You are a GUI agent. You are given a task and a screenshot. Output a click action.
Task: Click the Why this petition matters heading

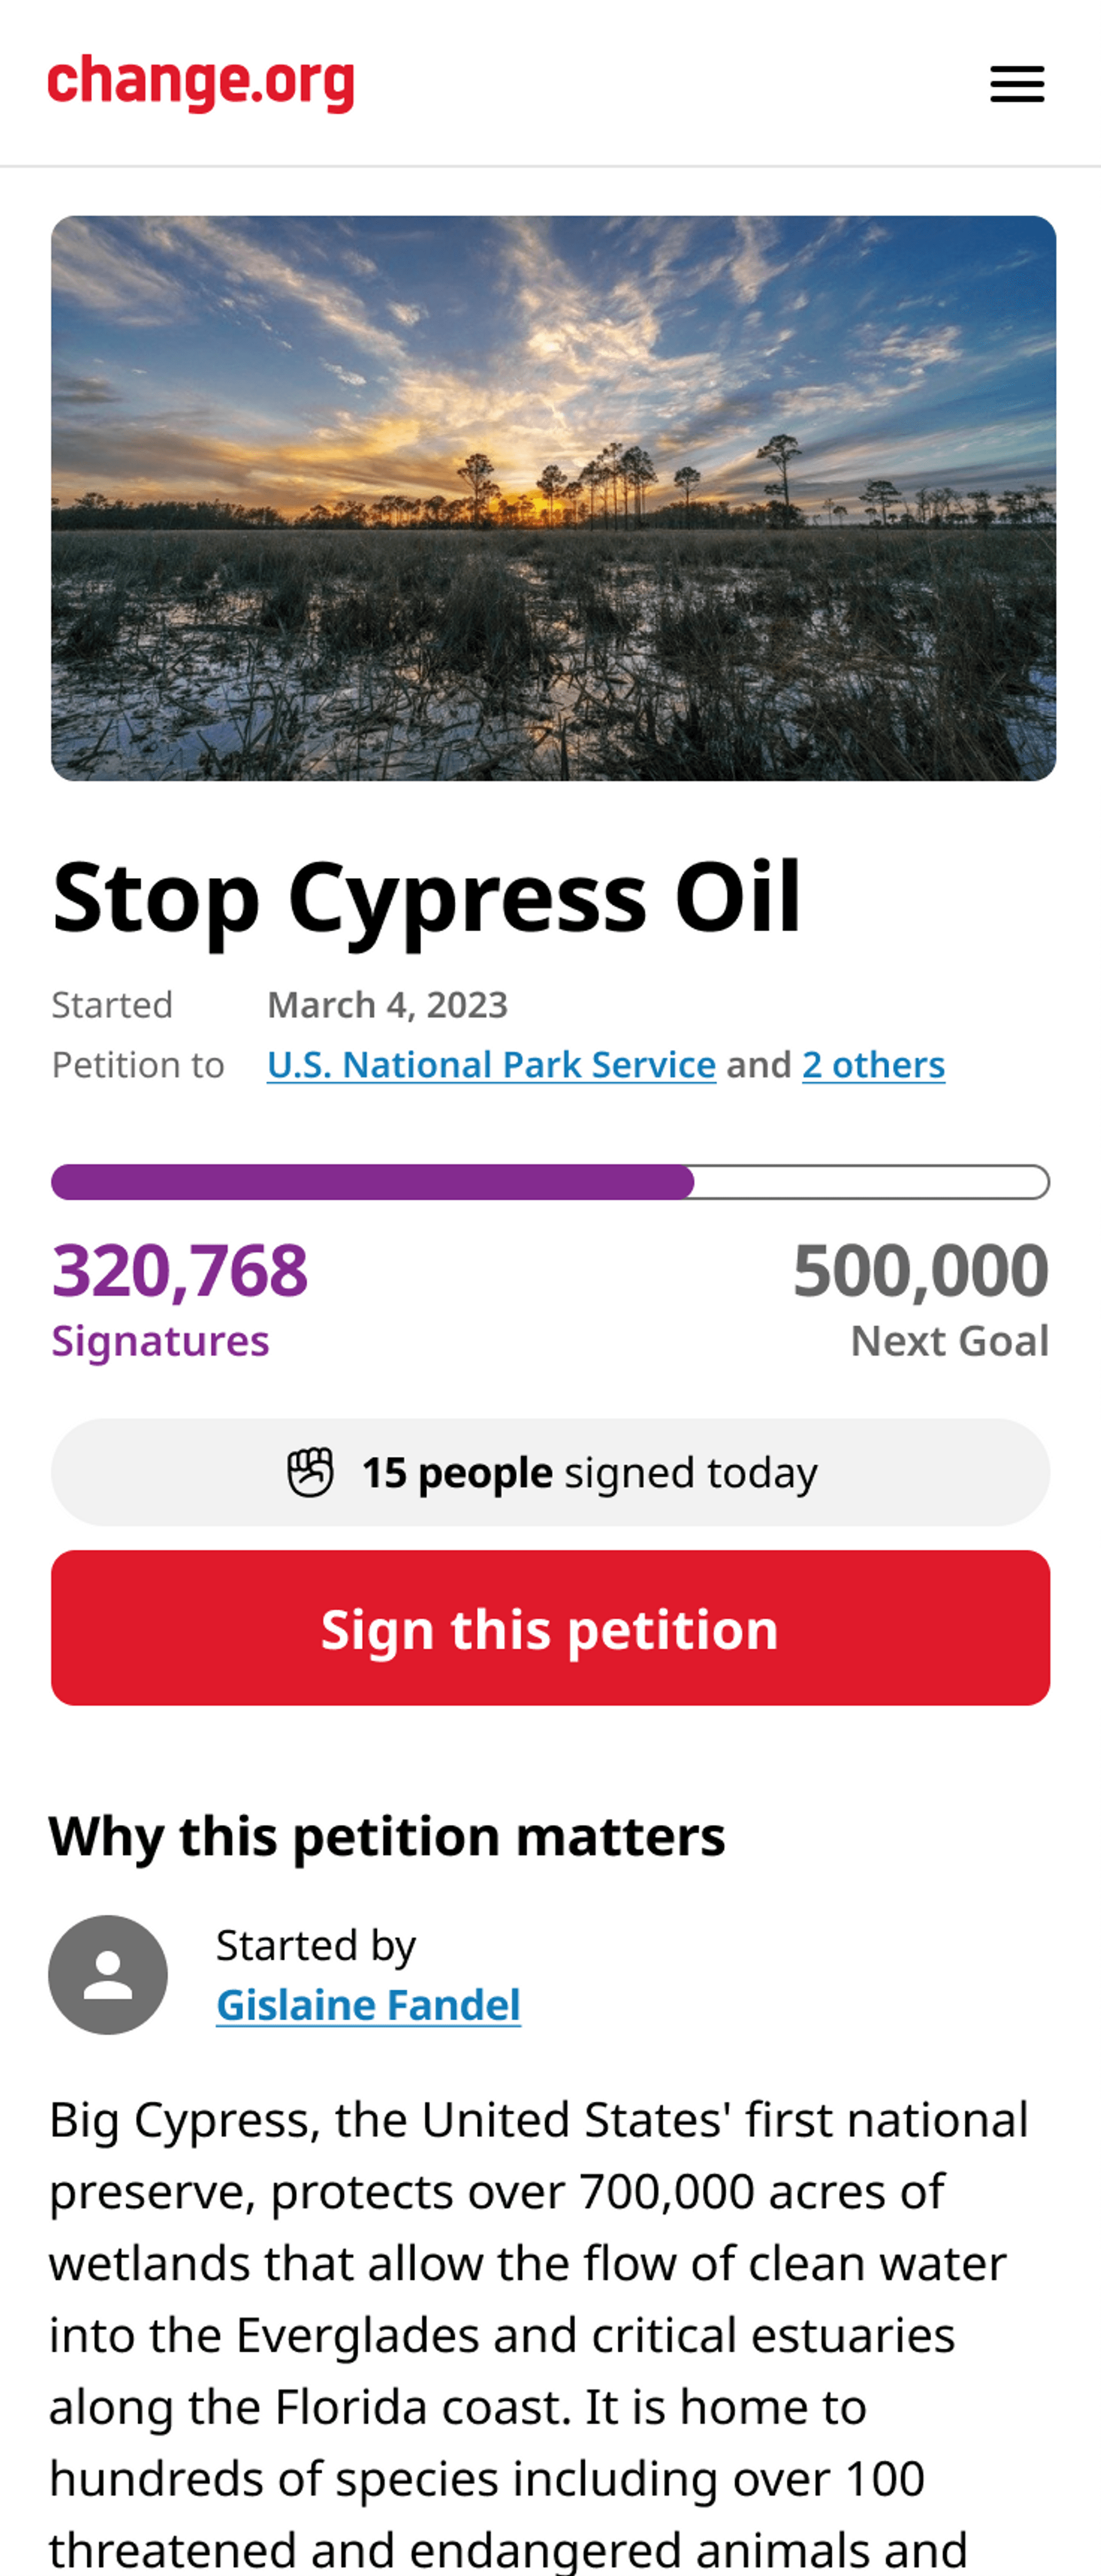[387, 1836]
